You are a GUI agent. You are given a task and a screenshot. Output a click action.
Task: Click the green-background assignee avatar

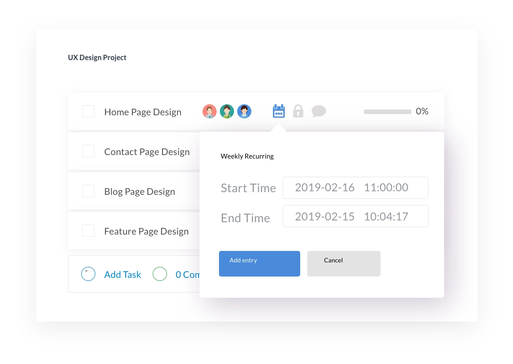tap(227, 111)
